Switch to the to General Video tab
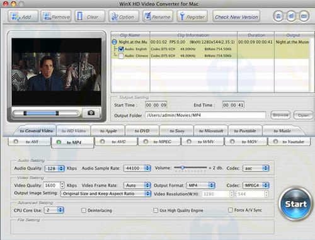Screen dimensions: 315x240 [36, 131]
